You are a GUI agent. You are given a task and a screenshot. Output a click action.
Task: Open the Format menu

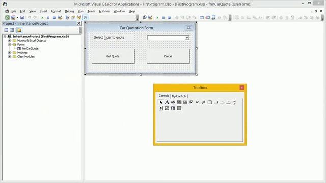pyautogui.click(x=56, y=11)
